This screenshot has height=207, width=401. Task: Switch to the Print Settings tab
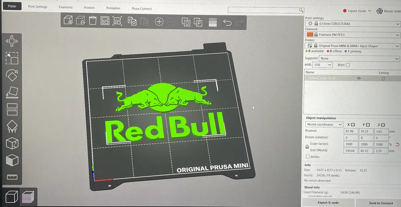[x=37, y=6]
